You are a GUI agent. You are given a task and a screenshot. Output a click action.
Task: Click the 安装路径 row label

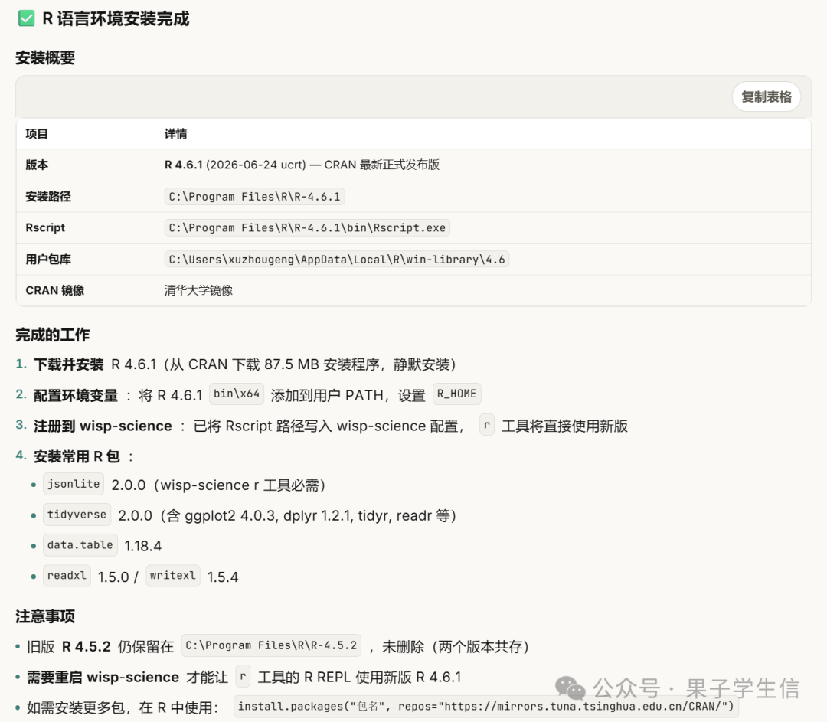pyautogui.click(x=48, y=197)
